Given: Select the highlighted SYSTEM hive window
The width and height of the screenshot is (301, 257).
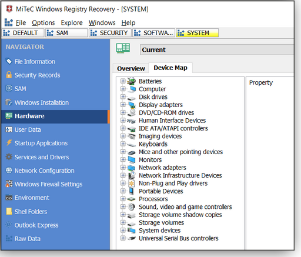Looking at the screenshot, I should (198, 33).
